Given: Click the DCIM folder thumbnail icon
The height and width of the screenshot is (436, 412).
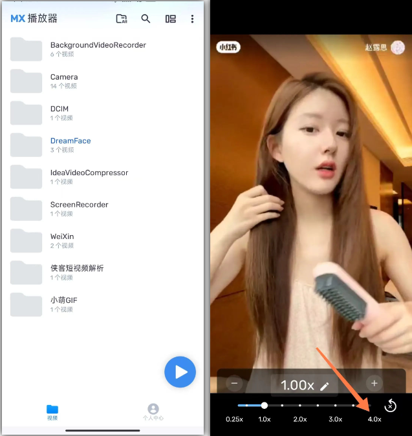Looking at the screenshot, I should pyautogui.click(x=26, y=113).
